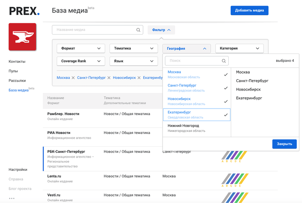Click the Закрыть button
This screenshot has width=302, height=203.
click(284, 144)
